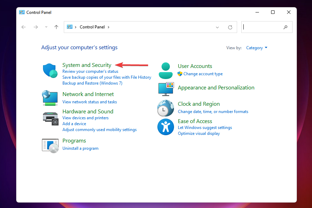
Task: Open the User Accounts person icon
Action: (166, 70)
